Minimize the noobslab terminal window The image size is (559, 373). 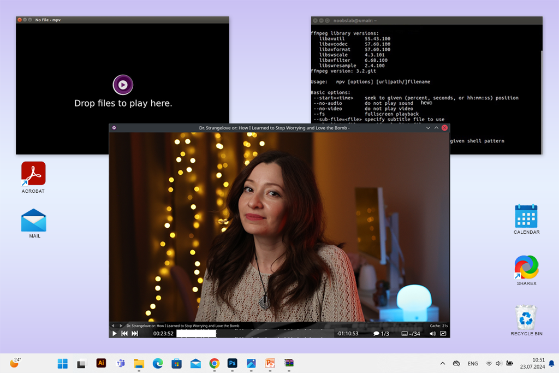tap(321, 21)
